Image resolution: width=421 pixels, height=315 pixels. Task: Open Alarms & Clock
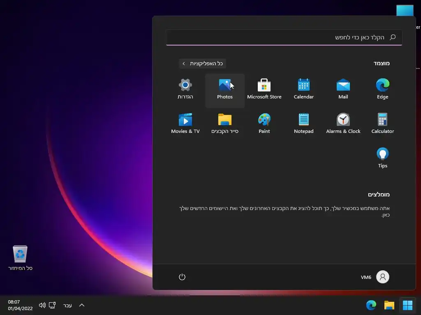[343, 124]
